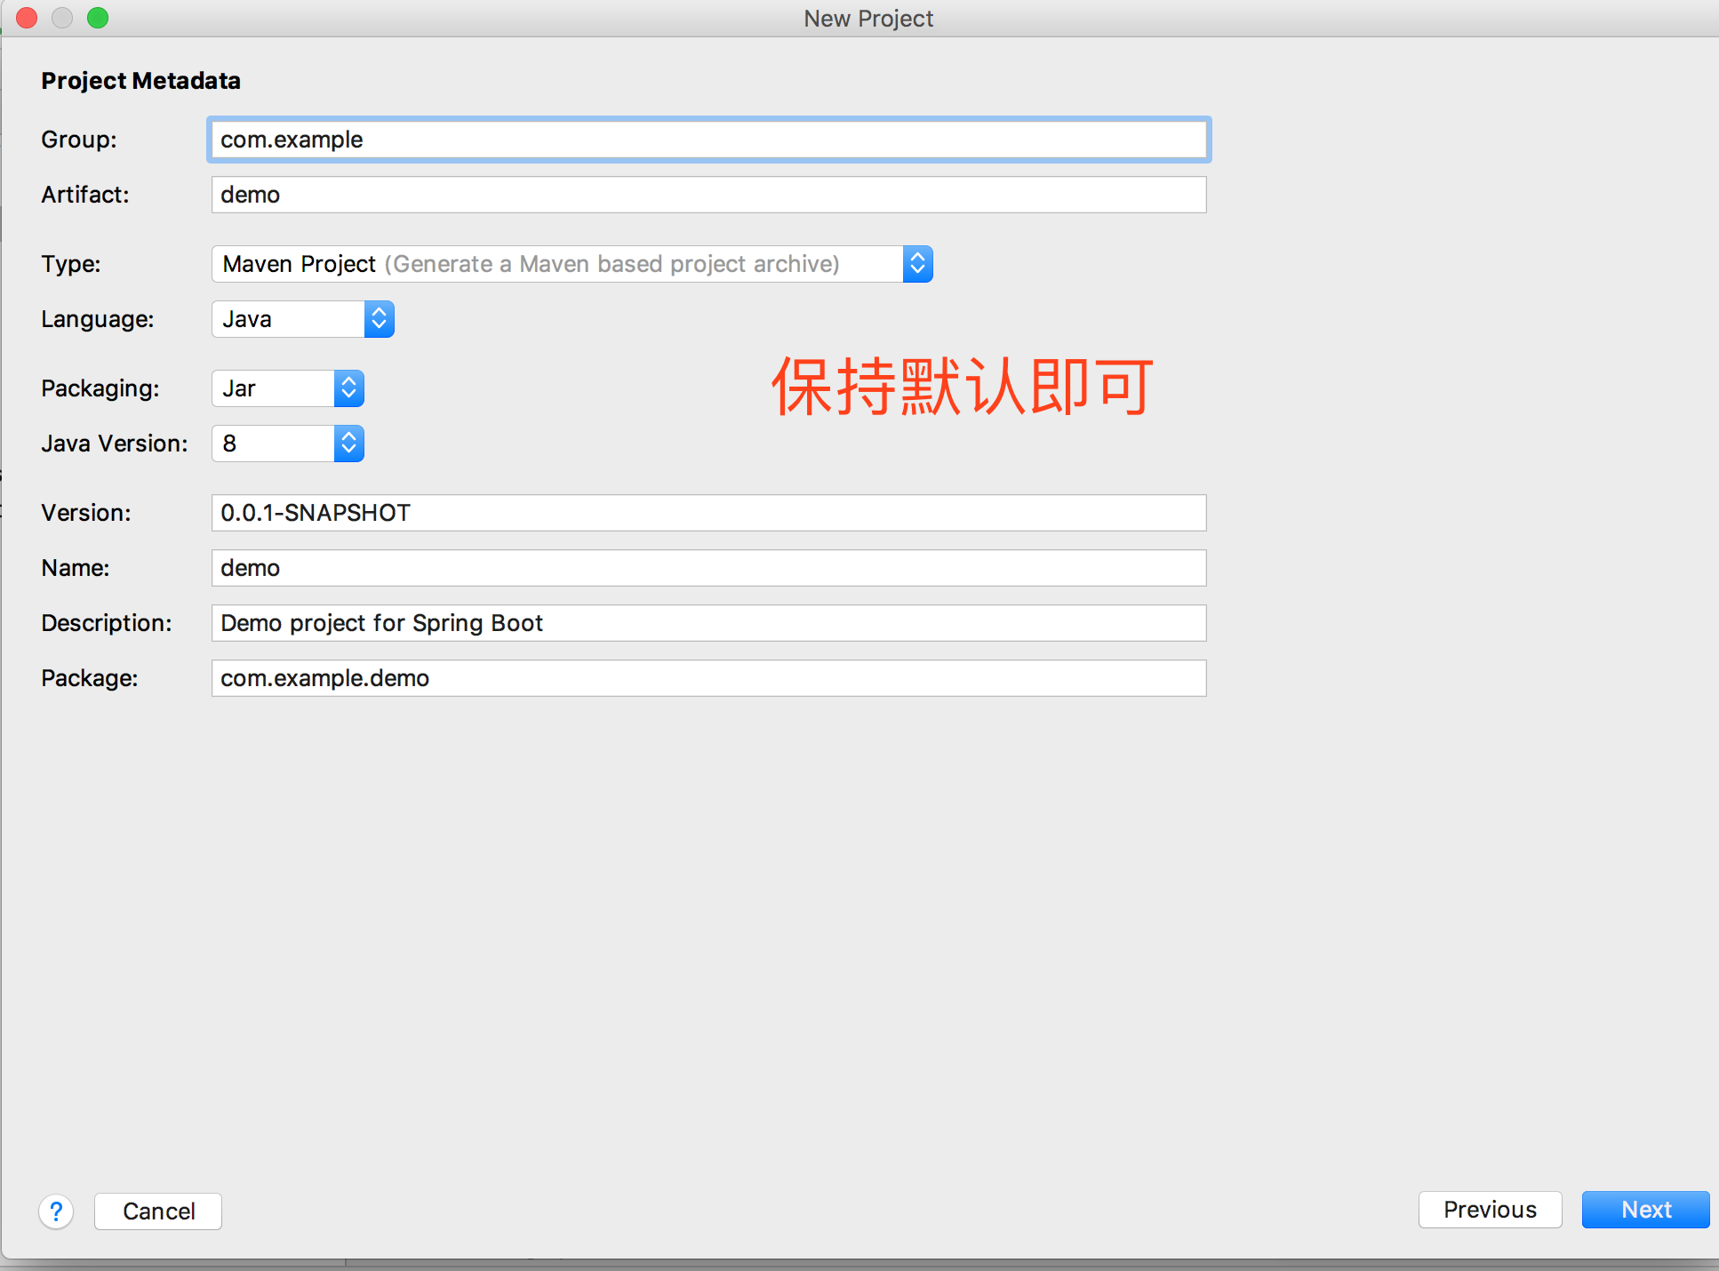Screen dimensions: 1719x1271
Task: Click the Type dropdown arrow stepper
Action: [917, 264]
